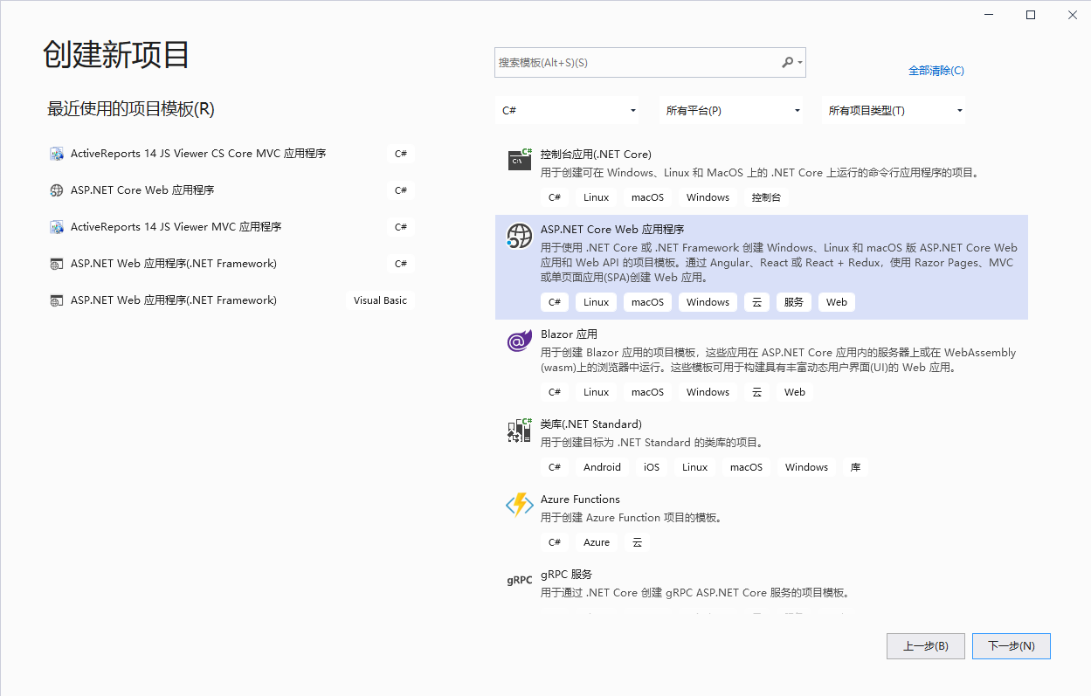1091x696 pixels.
Task: Select the gRPC 服务 template title
Action: coord(566,575)
